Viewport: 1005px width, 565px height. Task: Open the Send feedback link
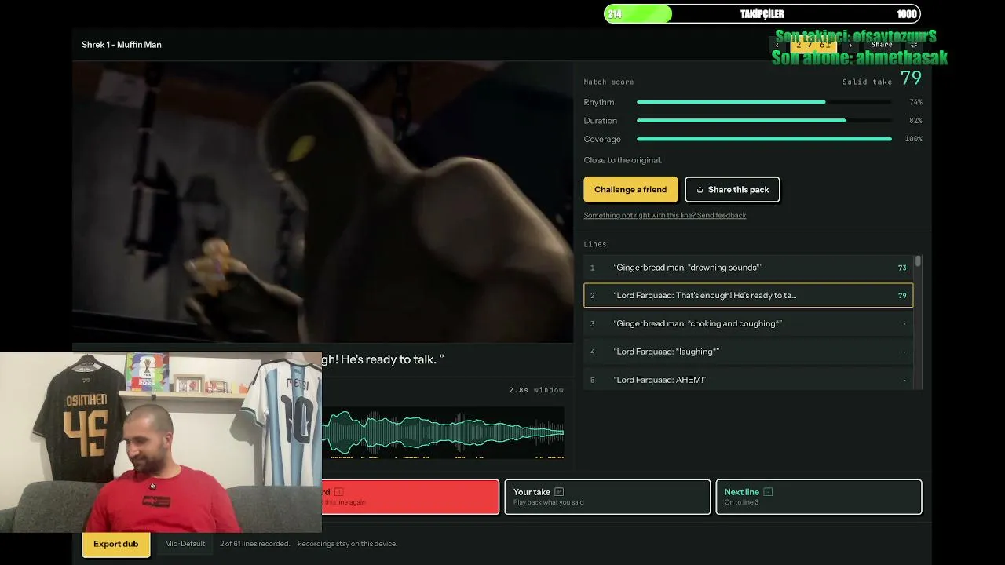[665, 215]
